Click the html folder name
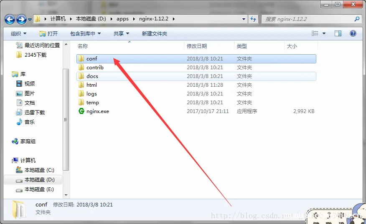 click(x=91, y=85)
